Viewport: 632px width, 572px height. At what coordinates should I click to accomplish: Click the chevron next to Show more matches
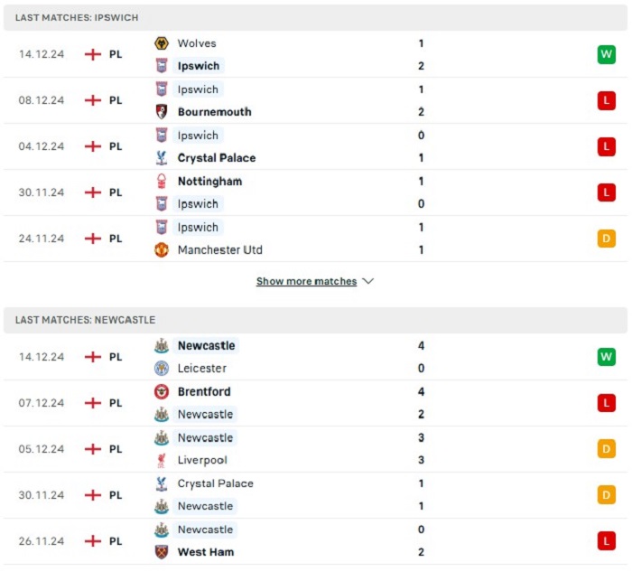(368, 281)
